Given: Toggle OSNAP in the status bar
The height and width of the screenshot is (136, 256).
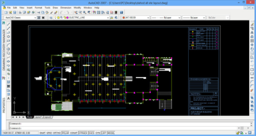Looking at the screenshot, I should pyautogui.click(x=74, y=133).
